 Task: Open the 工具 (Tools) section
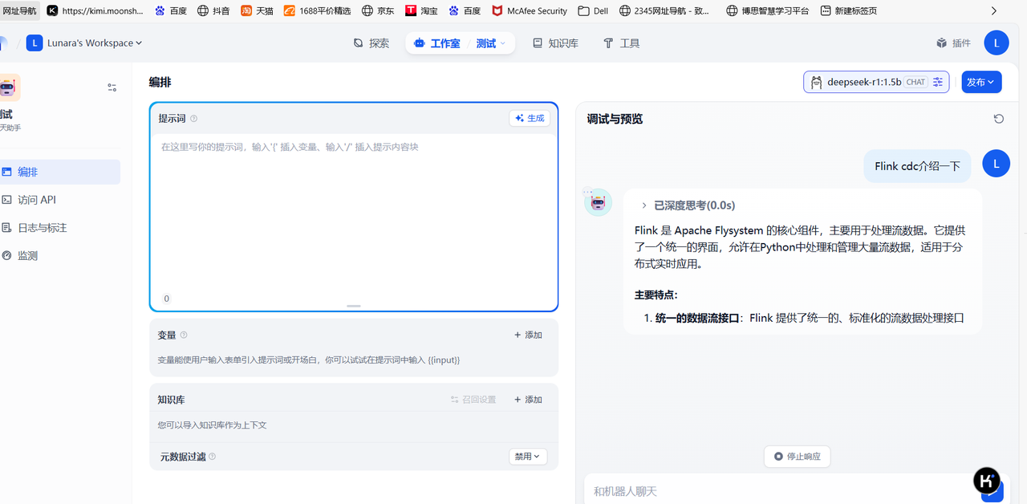621,43
